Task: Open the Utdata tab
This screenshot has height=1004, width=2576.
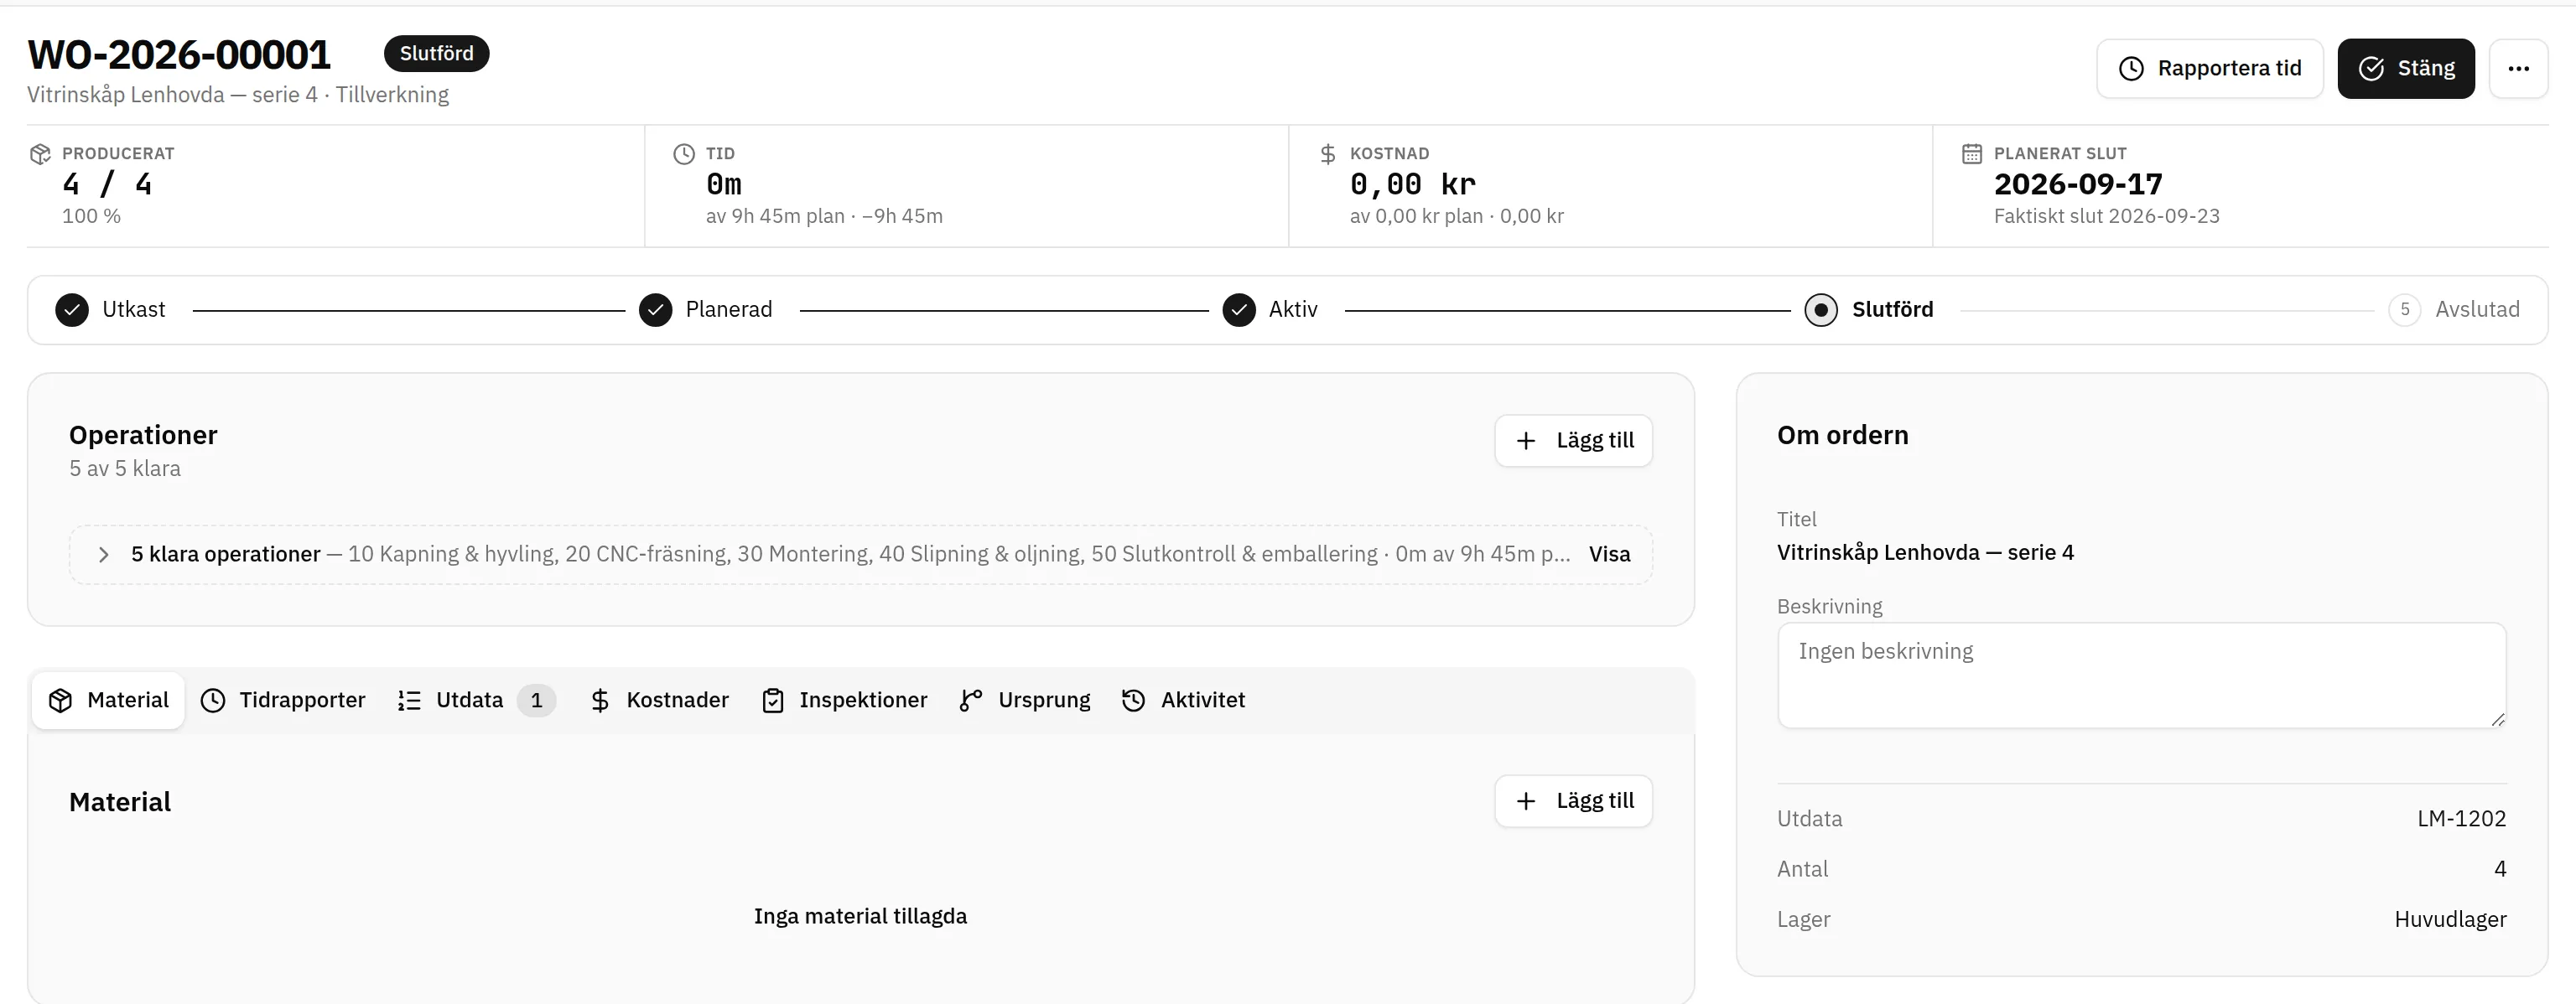Action: click(476, 701)
